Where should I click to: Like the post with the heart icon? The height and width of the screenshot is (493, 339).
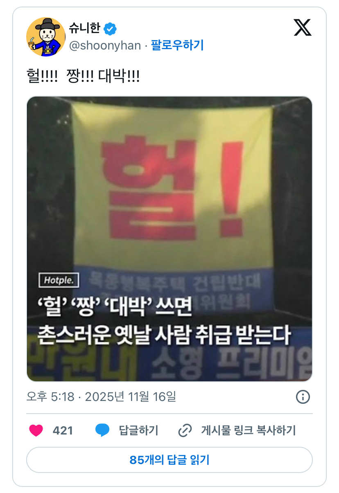36,430
